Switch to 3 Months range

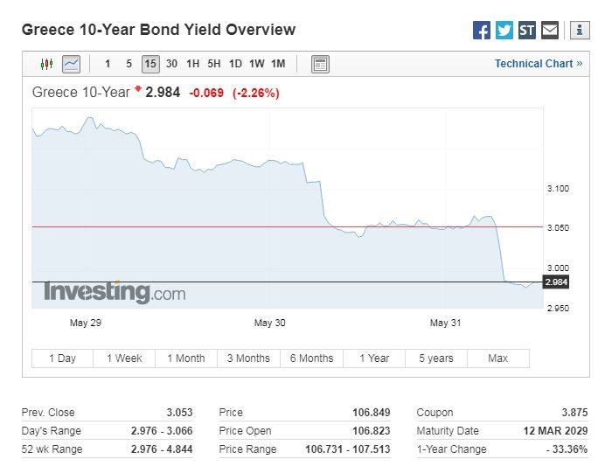(248, 358)
